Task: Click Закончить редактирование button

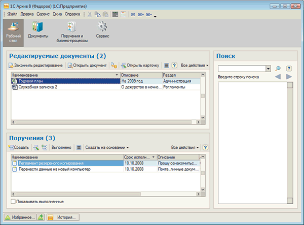Action: pyautogui.click(x=35, y=65)
